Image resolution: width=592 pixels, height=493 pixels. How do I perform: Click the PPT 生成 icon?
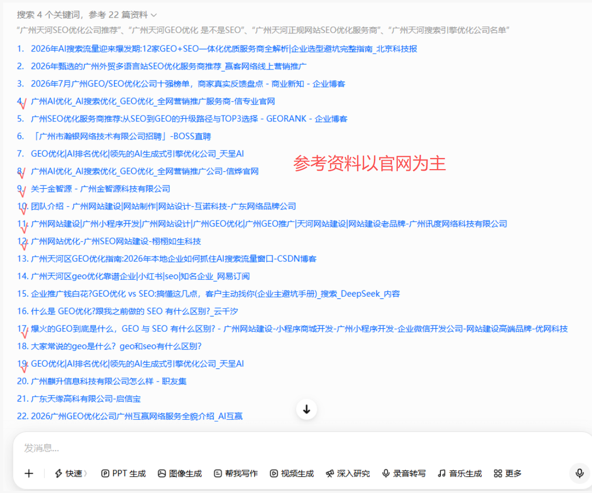[106, 473]
